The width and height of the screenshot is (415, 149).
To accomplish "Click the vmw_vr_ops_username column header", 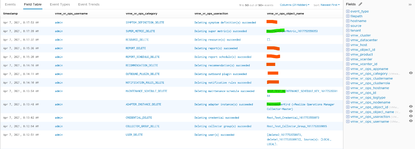I will (71, 14).
